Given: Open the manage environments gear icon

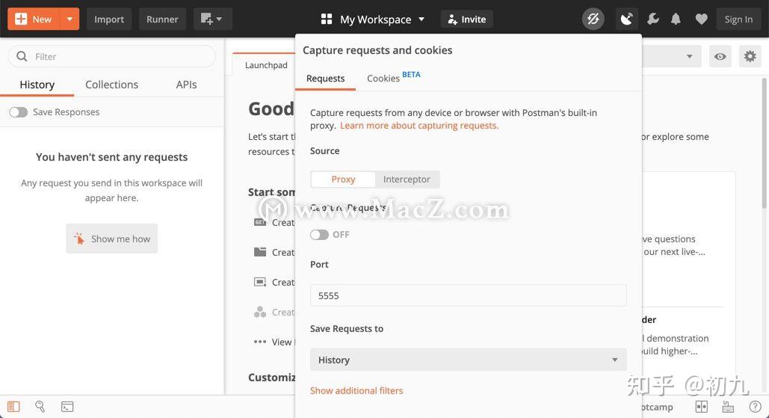Looking at the screenshot, I should tap(750, 56).
